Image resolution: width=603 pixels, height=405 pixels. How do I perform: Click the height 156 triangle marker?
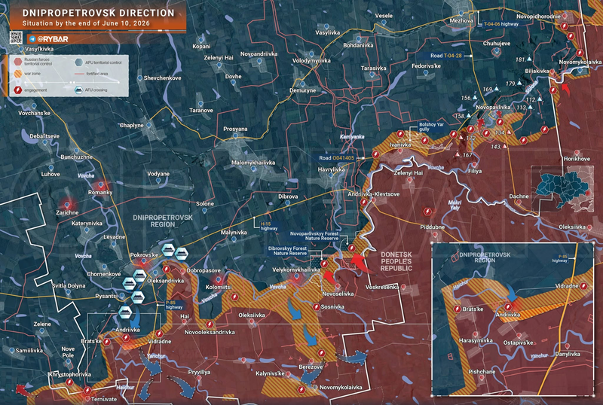(476, 98)
